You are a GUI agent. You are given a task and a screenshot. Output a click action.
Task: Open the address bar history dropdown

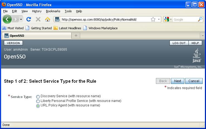point(159,20)
